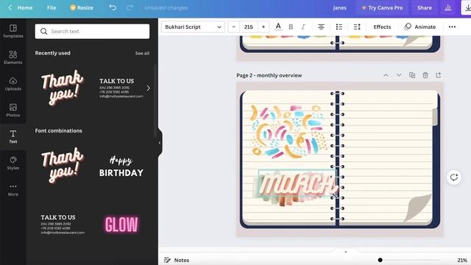Increase font size with plus
Image resolution: width=471 pixels, height=265 pixels.
pyautogui.click(x=263, y=26)
